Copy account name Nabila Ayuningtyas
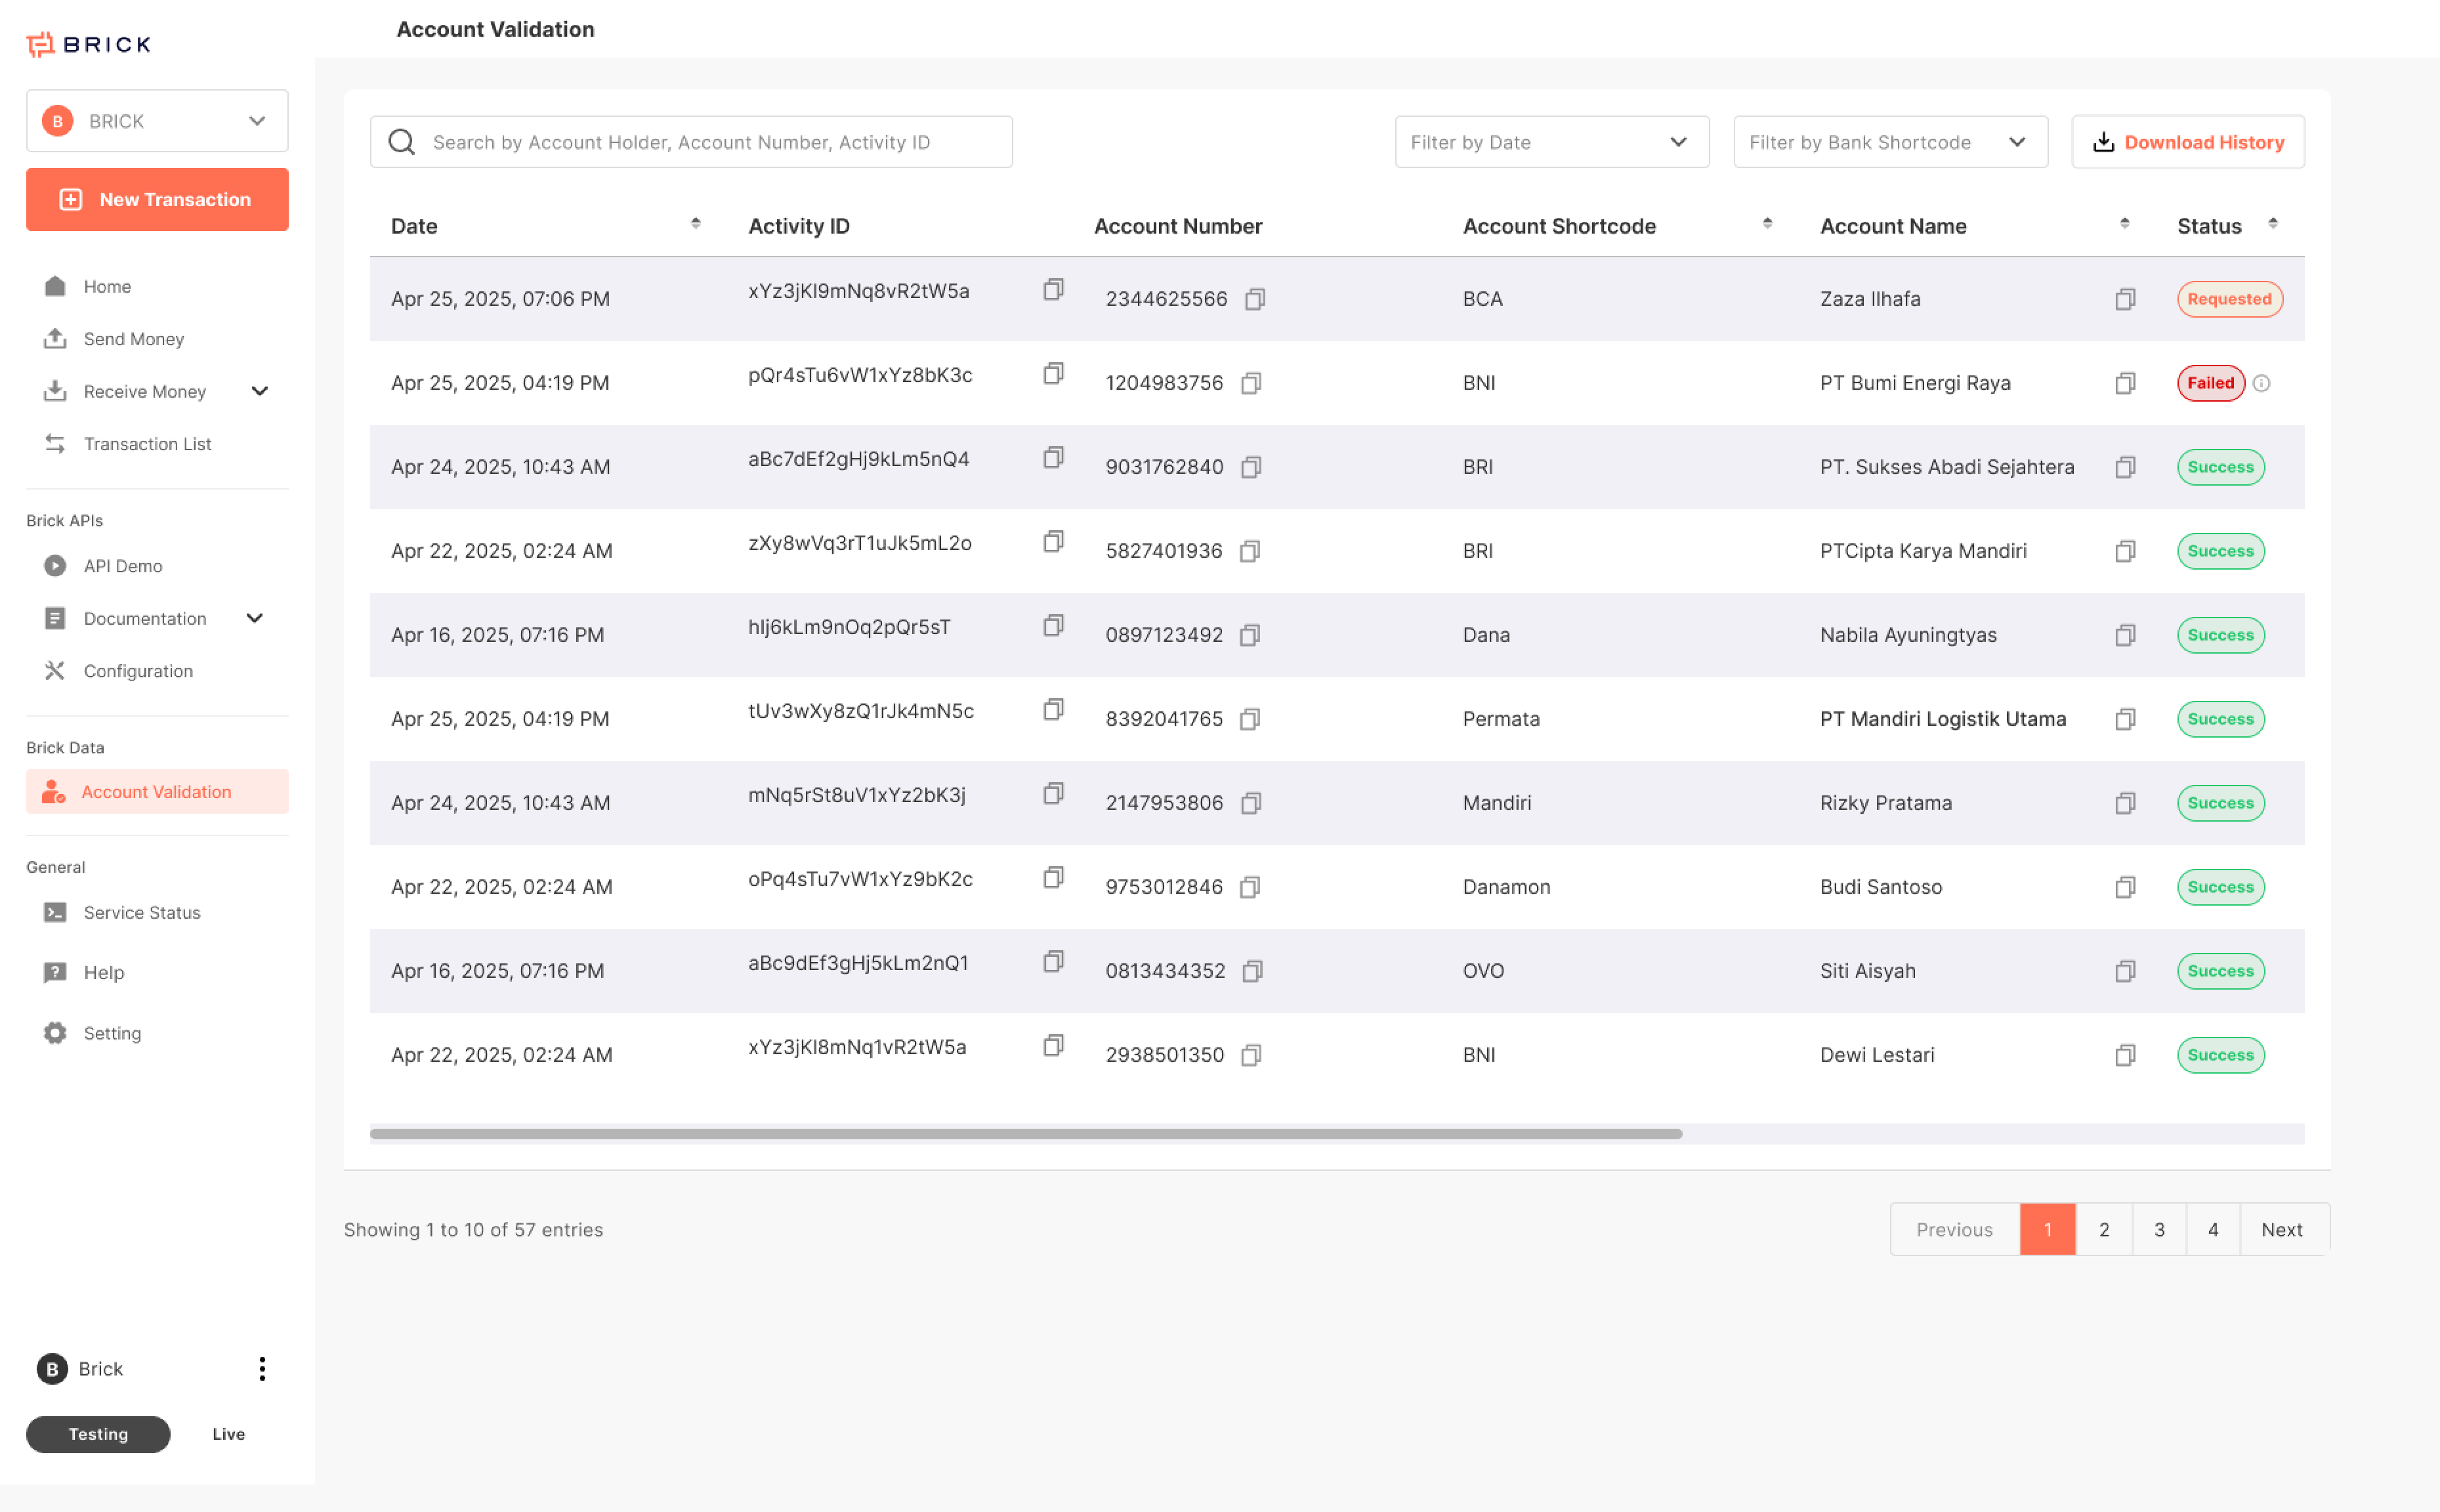Image resolution: width=2440 pixels, height=1512 pixels. coord(2125,635)
